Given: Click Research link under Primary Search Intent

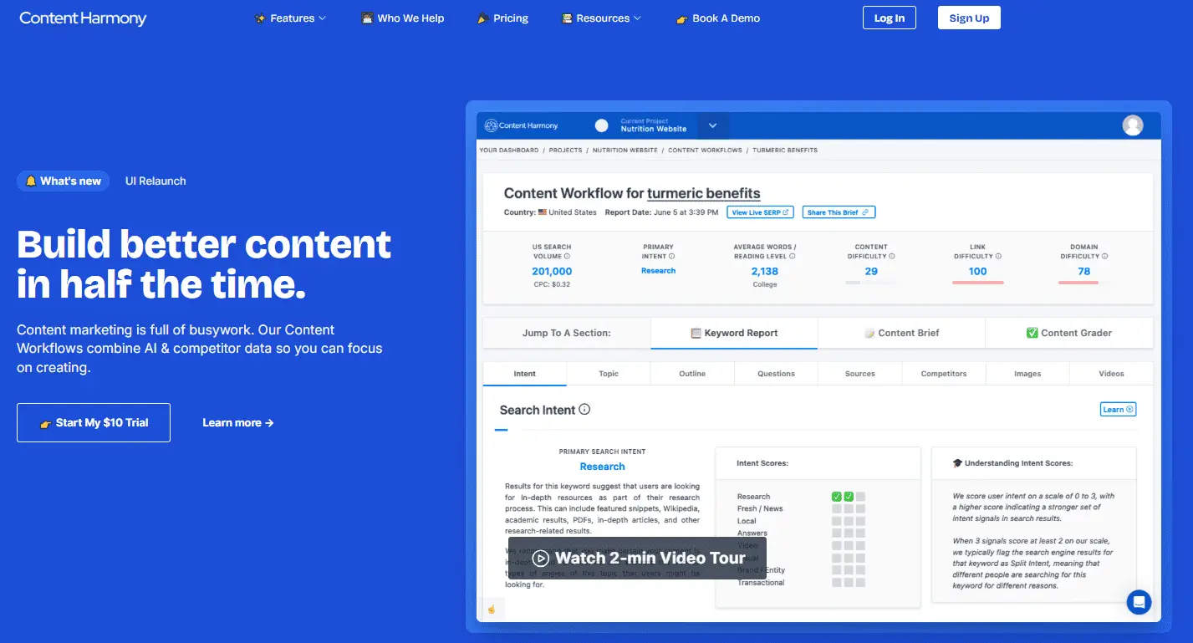Looking at the screenshot, I should (602, 467).
